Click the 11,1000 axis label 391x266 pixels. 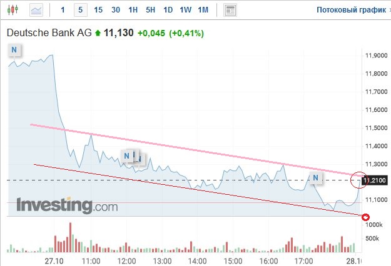point(376,200)
